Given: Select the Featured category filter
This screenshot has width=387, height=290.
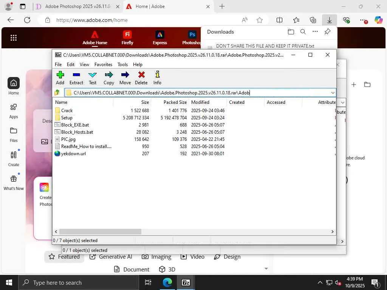Looking at the screenshot, I should click(64, 257).
